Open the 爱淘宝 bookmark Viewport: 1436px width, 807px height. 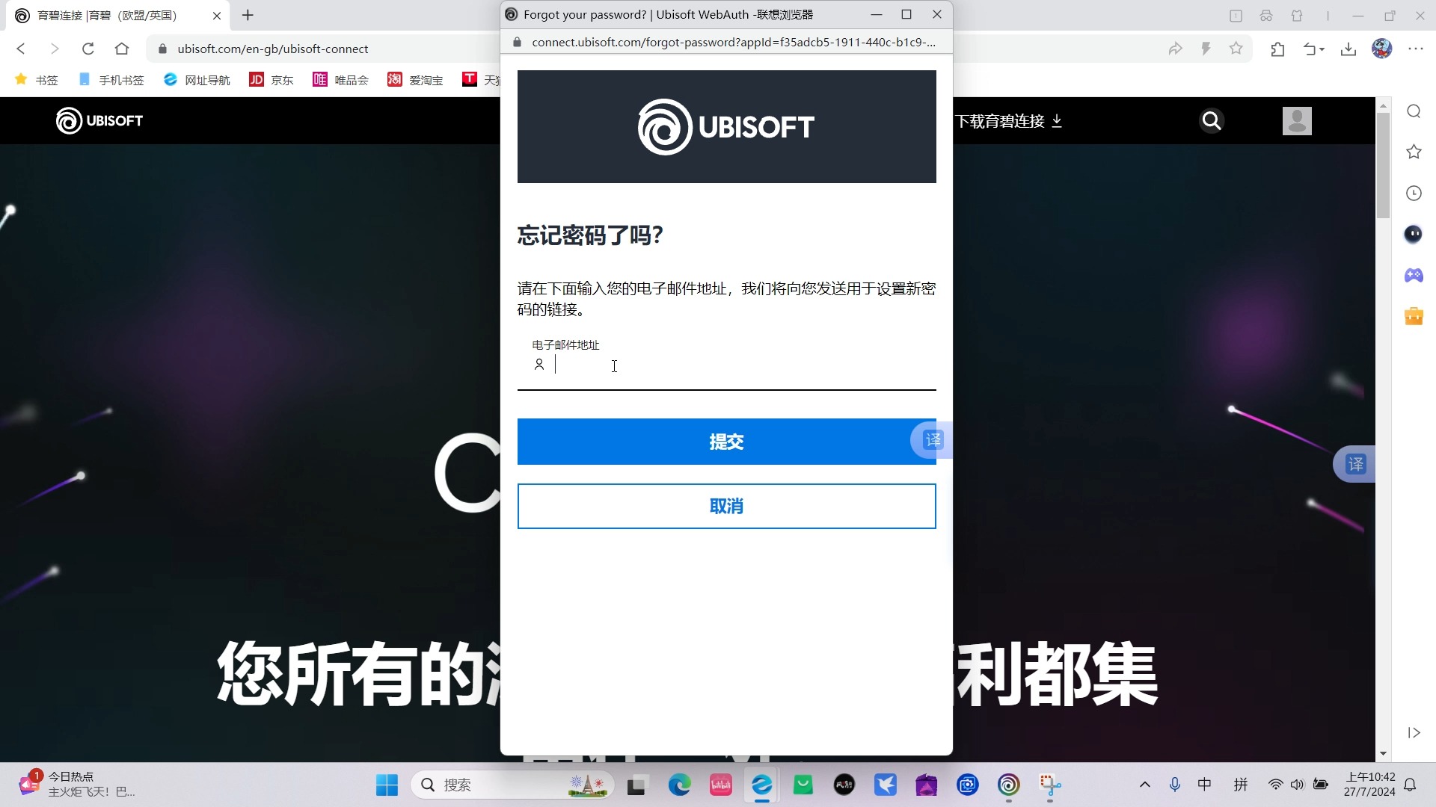[x=415, y=79]
